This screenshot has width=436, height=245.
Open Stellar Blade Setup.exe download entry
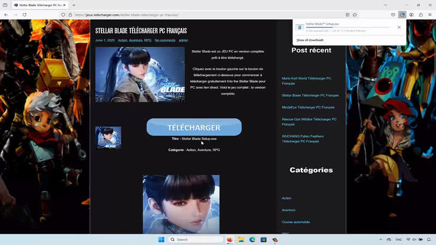click(345, 27)
